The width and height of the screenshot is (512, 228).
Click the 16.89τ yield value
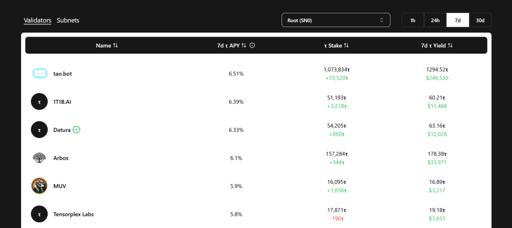[x=437, y=181]
